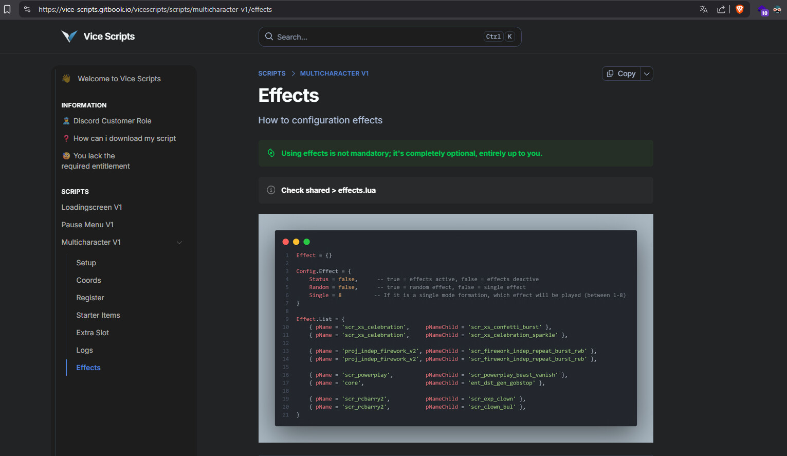Open Discord Customer Role page

coord(112,121)
